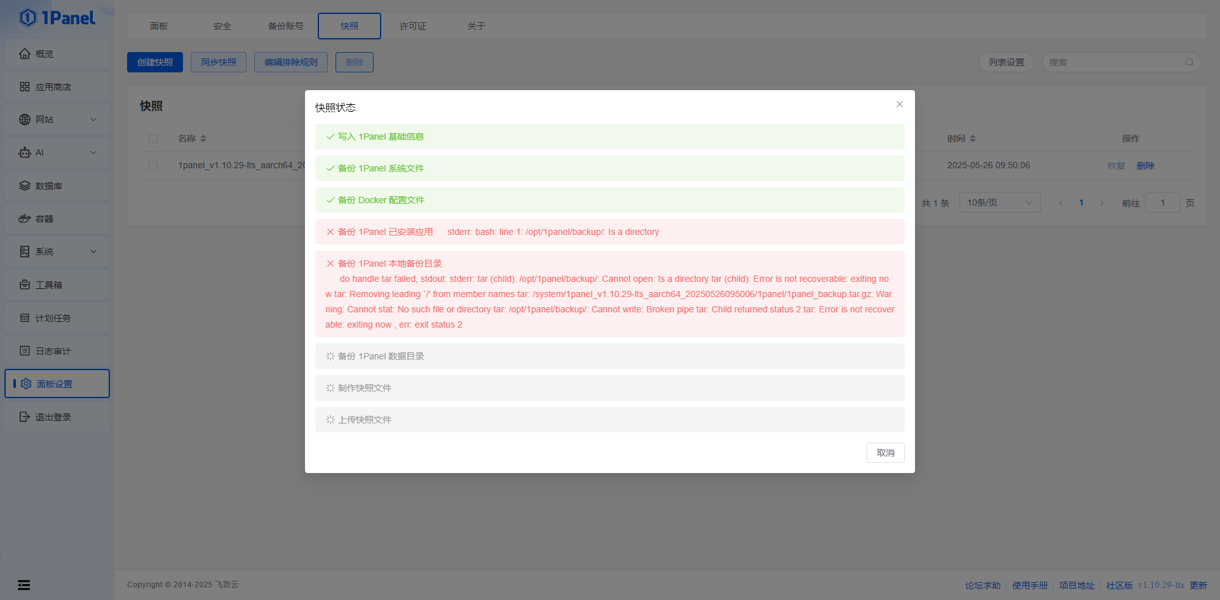Click the 面板设置 gear icon

click(x=26, y=383)
